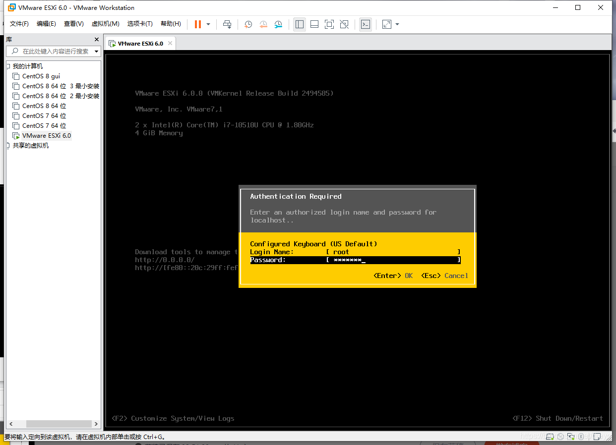Open the 文件(F) menu
The width and height of the screenshot is (616, 445).
pos(19,24)
